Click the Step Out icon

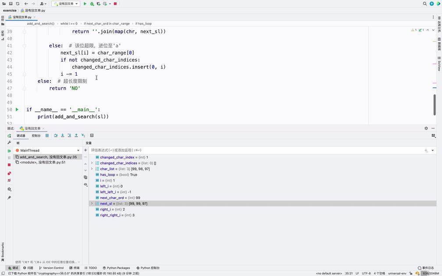(x=76, y=135)
